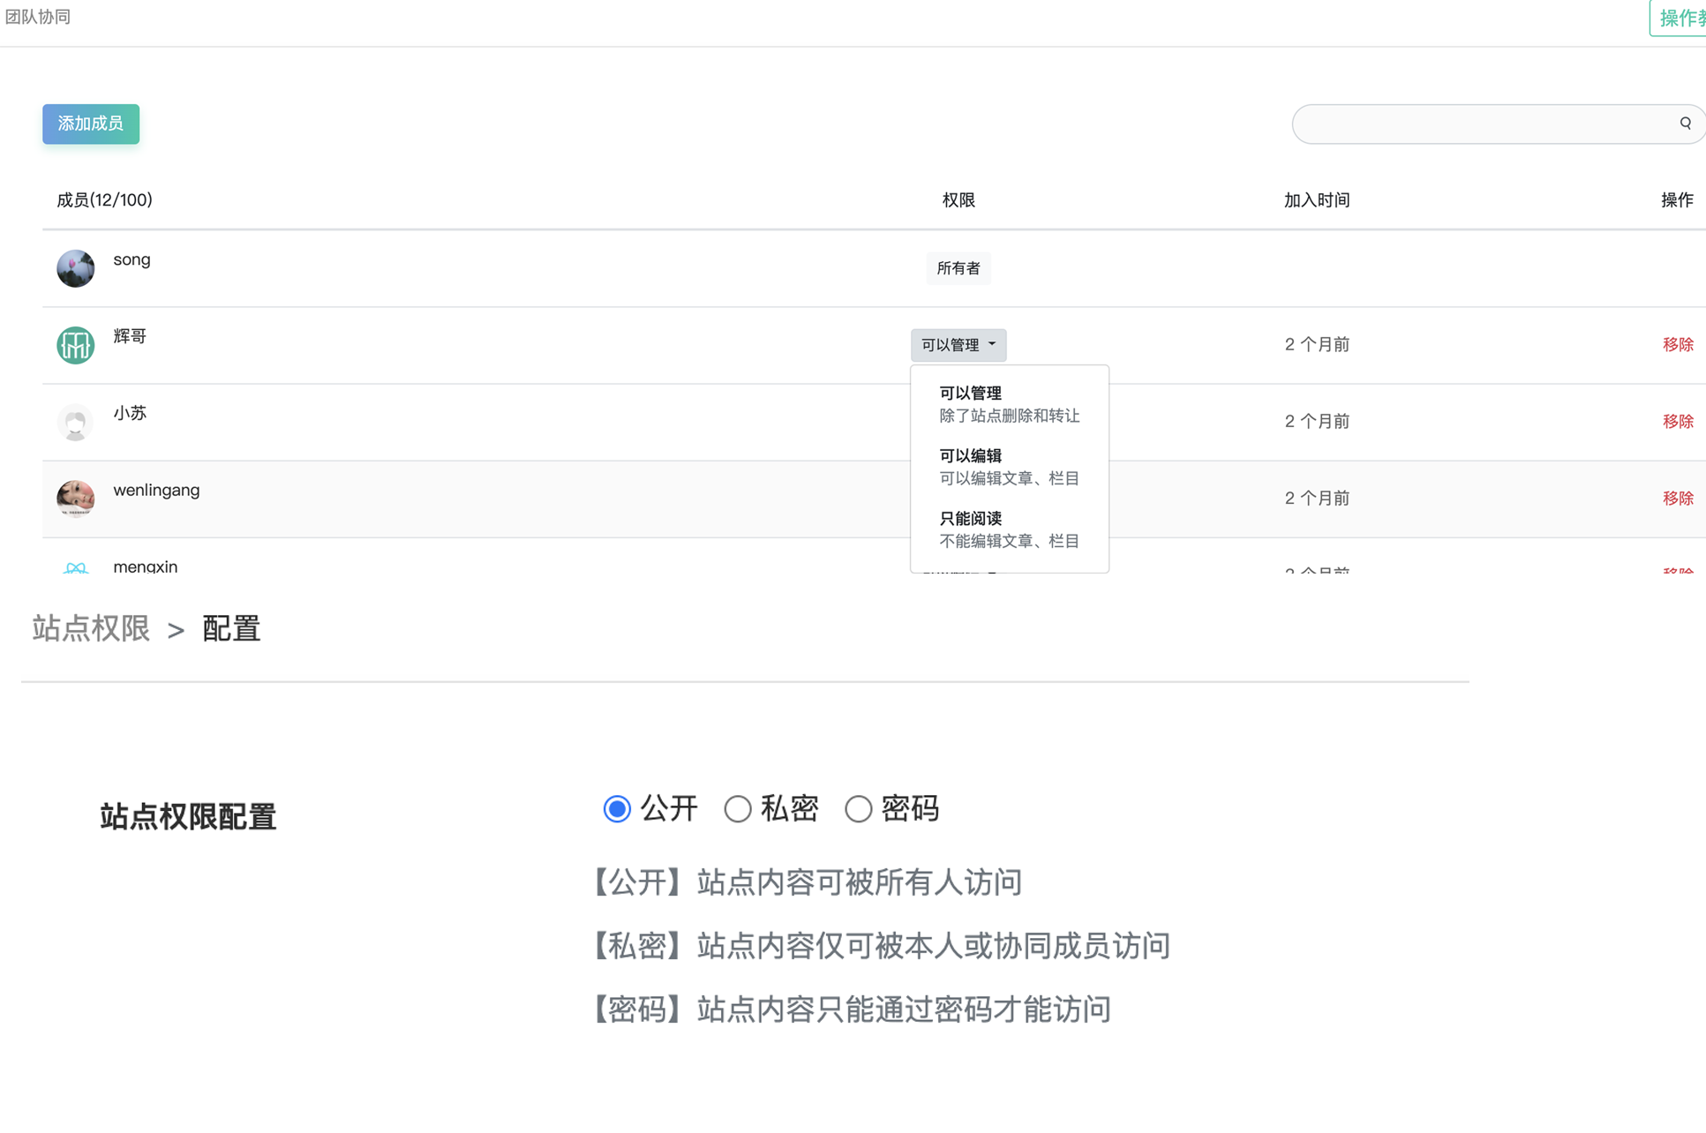
Task: Click mengxin's partially visible avatar
Action: click(76, 567)
